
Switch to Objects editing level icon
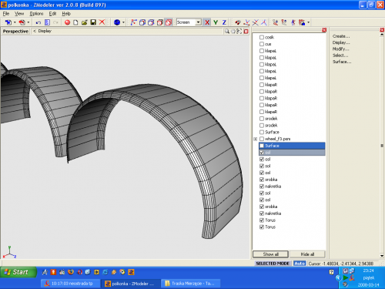point(160,22)
